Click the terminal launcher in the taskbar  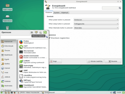pyautogui.click(x=12, y=92)
